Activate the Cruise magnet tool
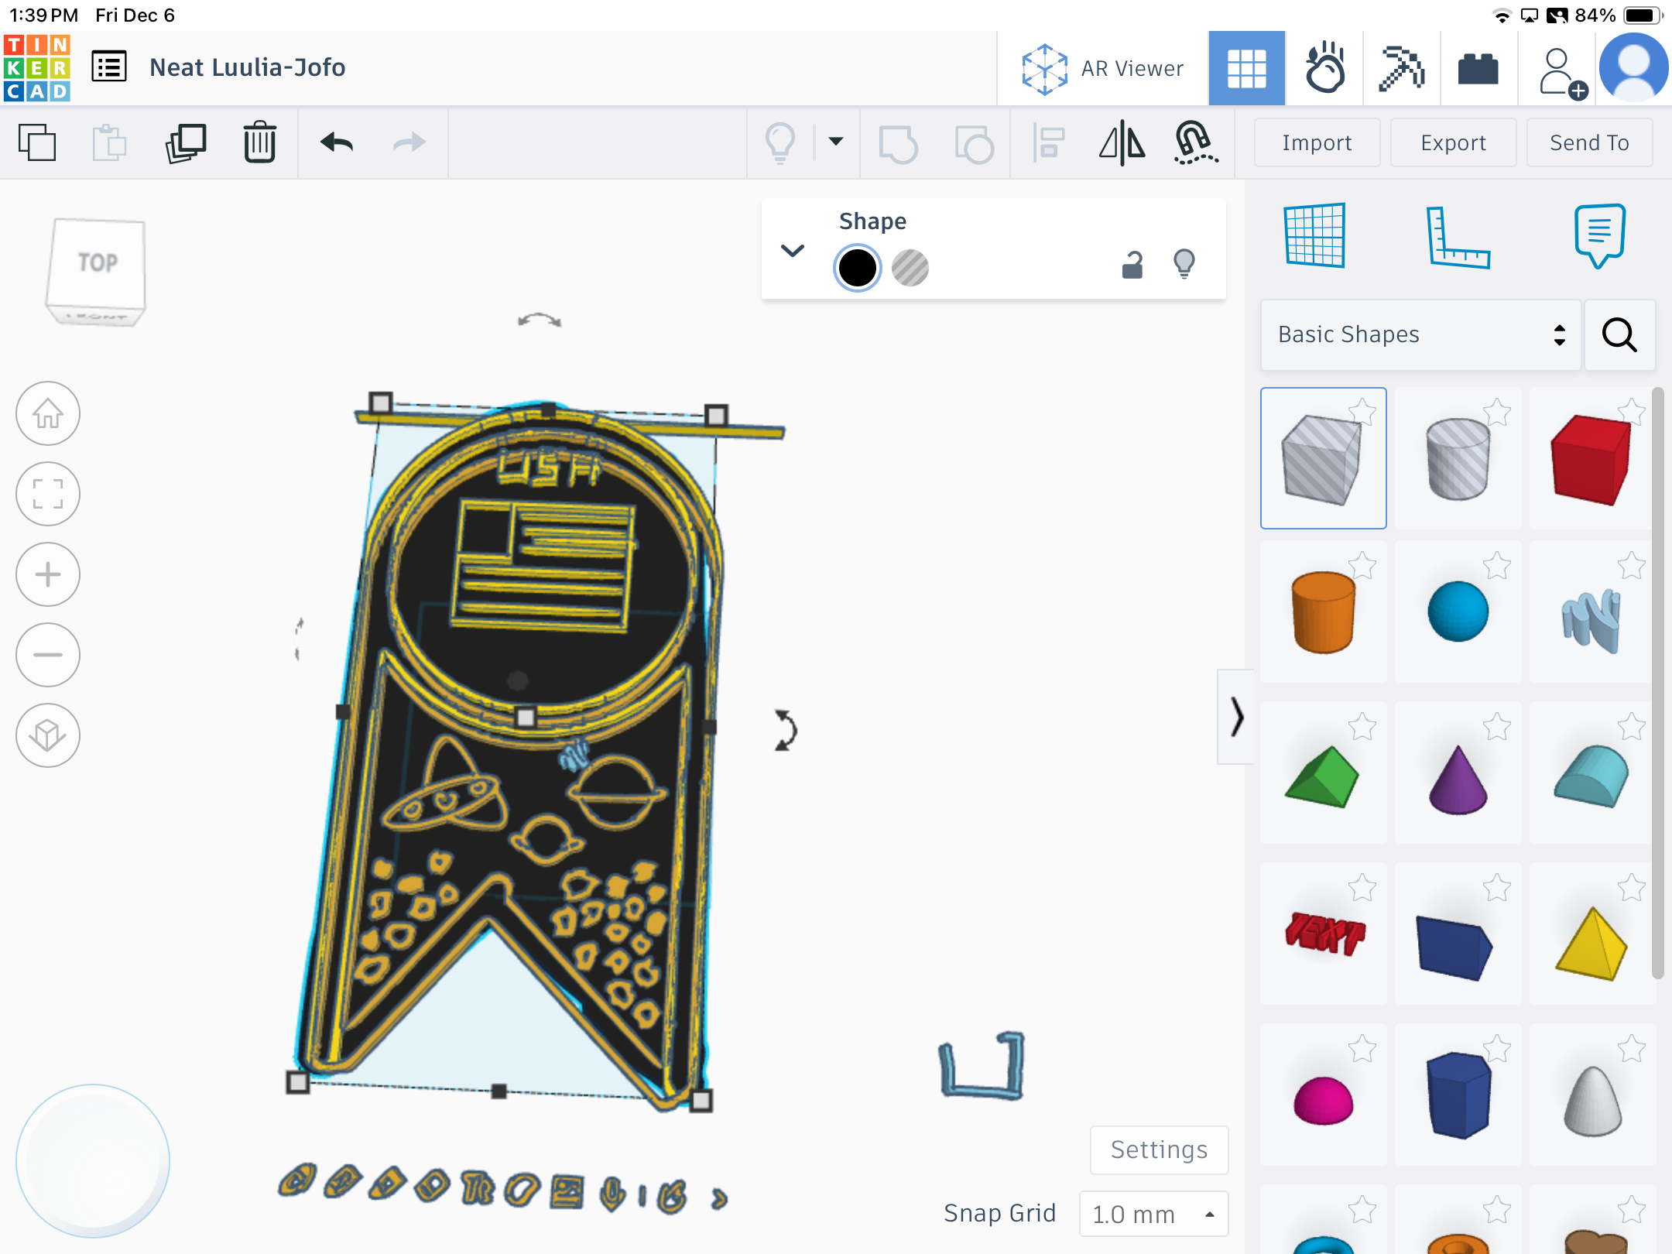The height and width of the screenshot is (1254, 1672). pos(1195,142)
